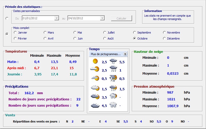
Task: Click morning average temperature 8,49
Action: pyautogui.click(x=73, y=62)
